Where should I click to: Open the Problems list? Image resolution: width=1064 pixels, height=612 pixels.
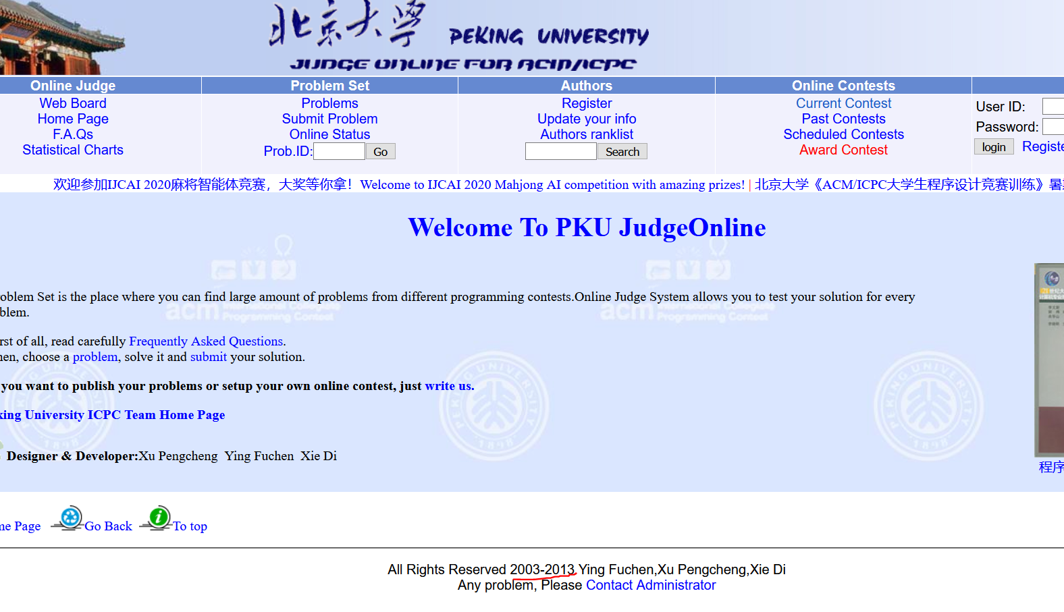329,103
